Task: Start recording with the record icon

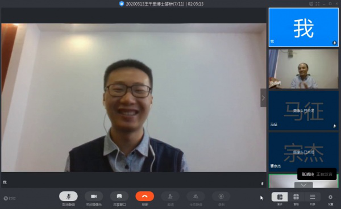Action: (x=221, y=197)
